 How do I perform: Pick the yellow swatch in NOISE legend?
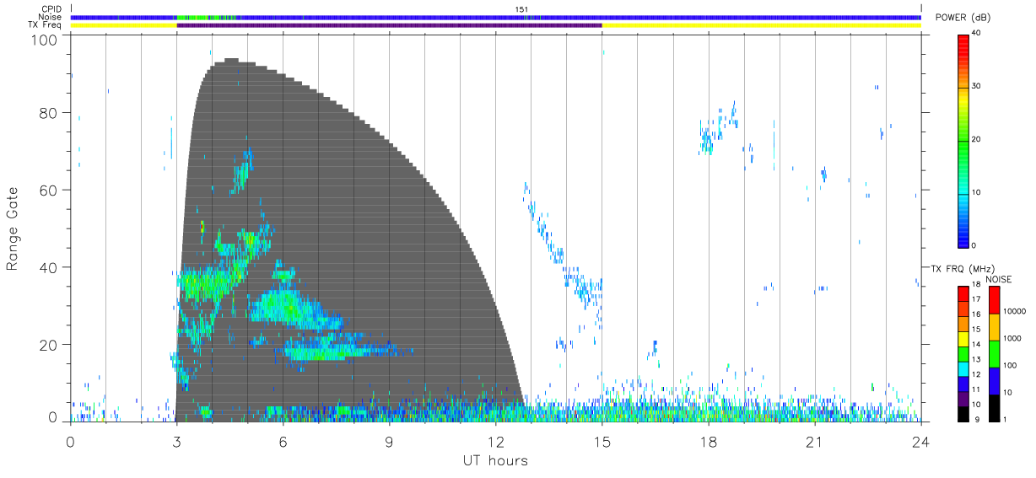[x=994, y=327]
